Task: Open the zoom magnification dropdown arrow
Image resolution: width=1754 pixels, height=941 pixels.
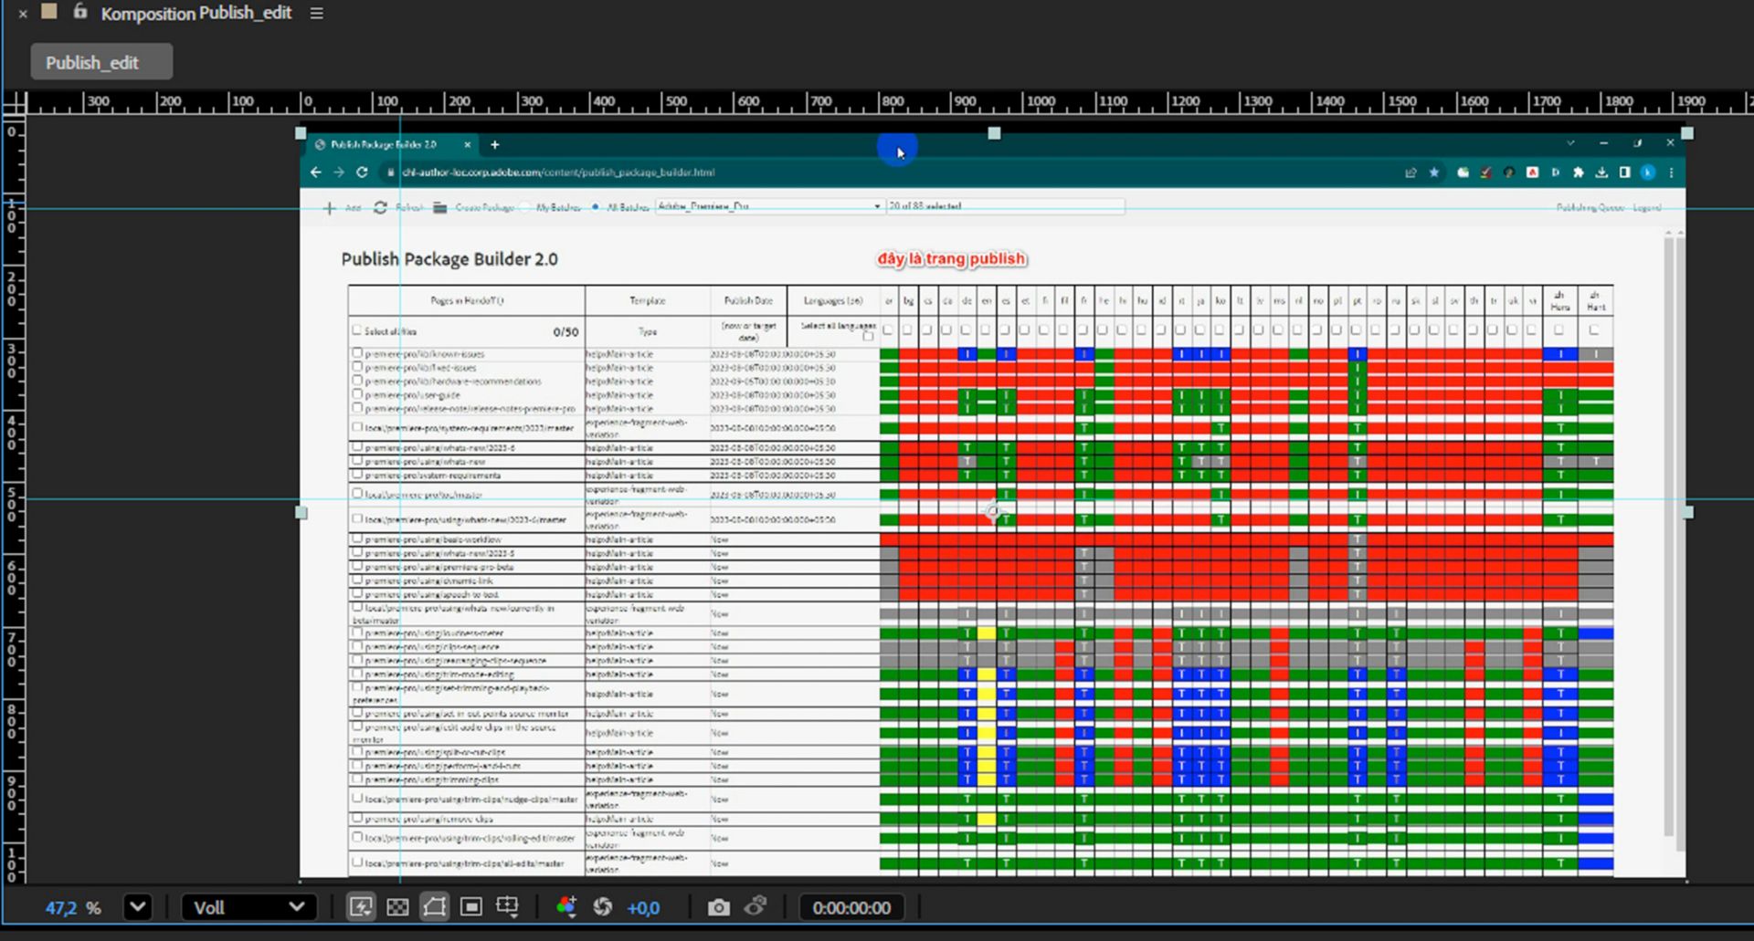Action: (138, 907)
